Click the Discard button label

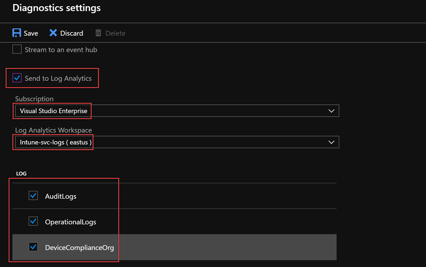click(72, 33)
